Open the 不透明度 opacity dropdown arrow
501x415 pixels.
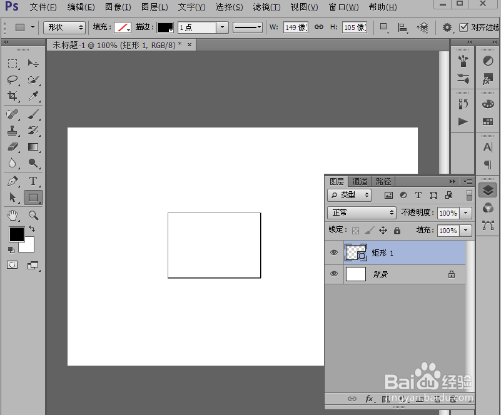coord(465,212)
